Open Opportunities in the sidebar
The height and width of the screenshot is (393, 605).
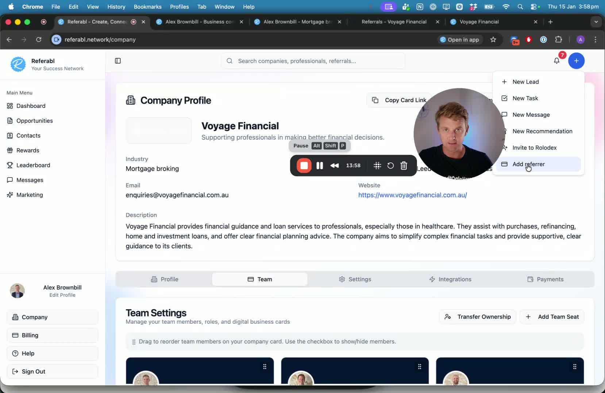point(30,121)
